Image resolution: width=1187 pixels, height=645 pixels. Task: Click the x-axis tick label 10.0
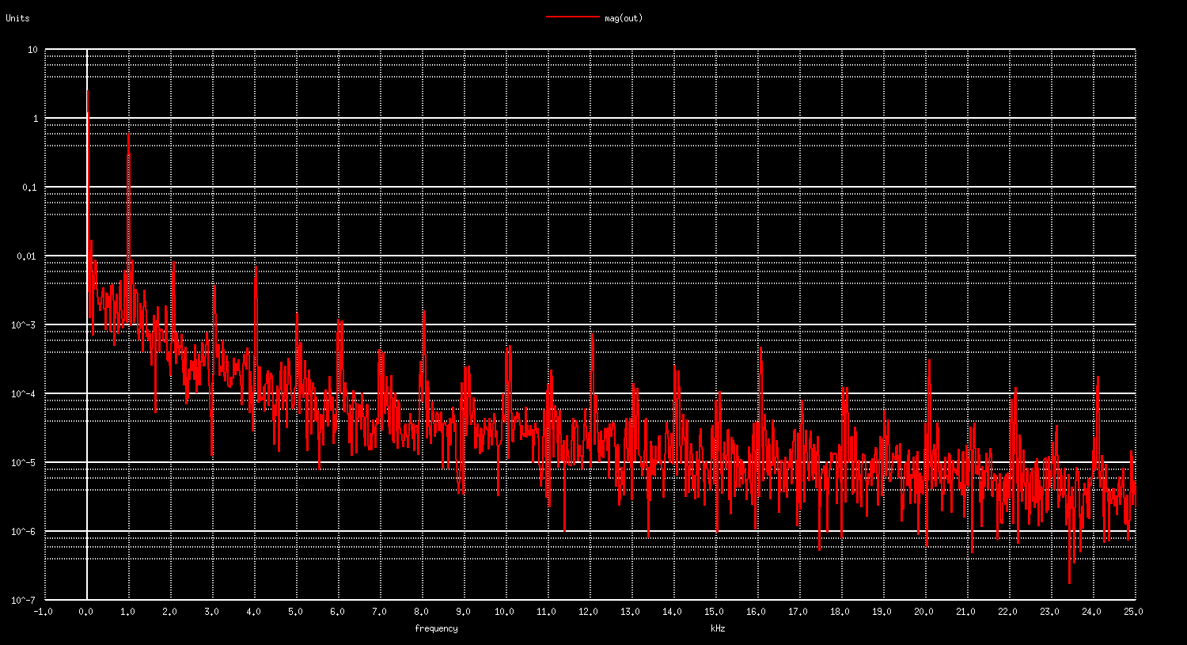(505, 612)
